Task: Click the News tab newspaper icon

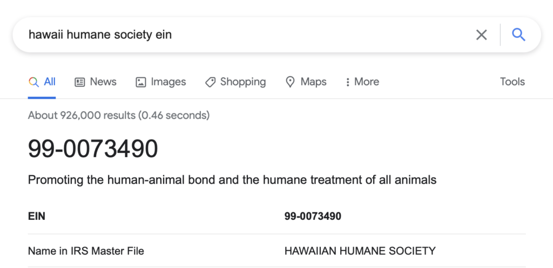Action: [x=80, y=82]
